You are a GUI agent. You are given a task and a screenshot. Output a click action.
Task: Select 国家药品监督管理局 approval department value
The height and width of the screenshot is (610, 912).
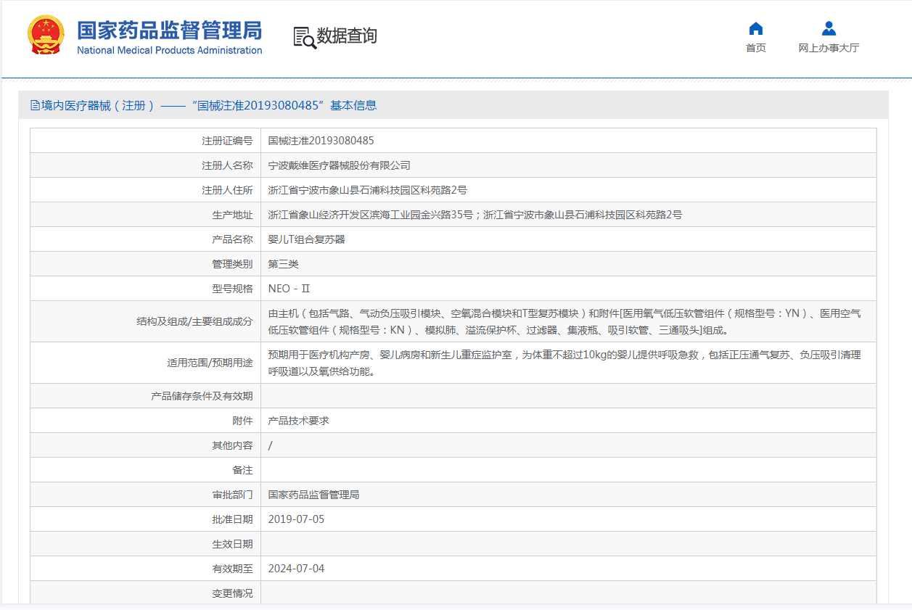pyautogui.click(x=314, y=495)
